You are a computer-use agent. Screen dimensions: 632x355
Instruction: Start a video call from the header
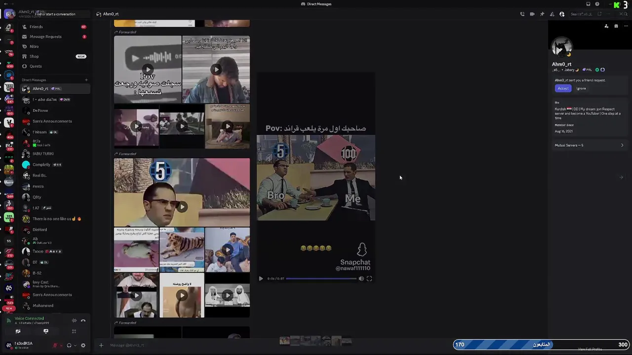tap(532, 14)
